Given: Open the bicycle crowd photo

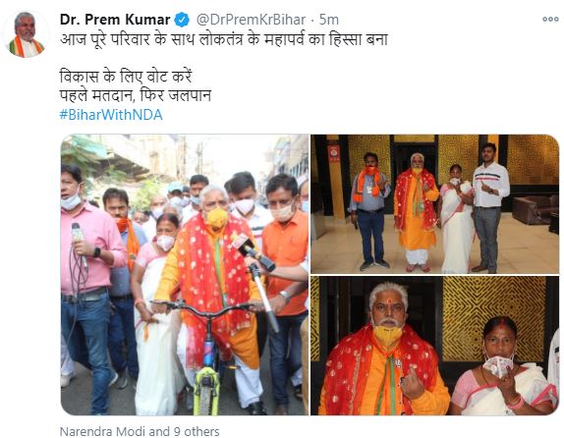Looking at the screenshot, I should [x=185, y=275].
